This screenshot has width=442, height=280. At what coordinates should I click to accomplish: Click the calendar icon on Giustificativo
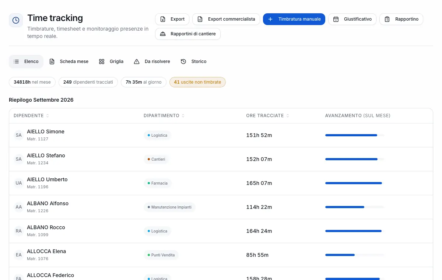336,19
